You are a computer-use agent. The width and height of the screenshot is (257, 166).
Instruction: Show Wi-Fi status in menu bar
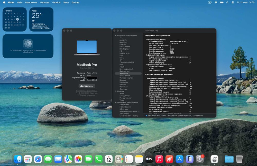[x=216, y=2]
